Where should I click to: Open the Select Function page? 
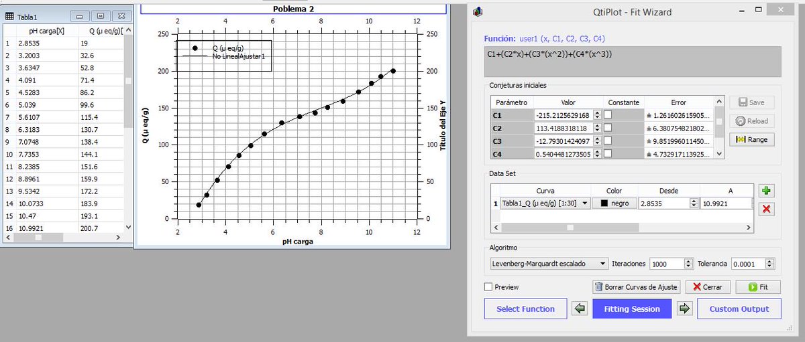click(x=525, y=309)
